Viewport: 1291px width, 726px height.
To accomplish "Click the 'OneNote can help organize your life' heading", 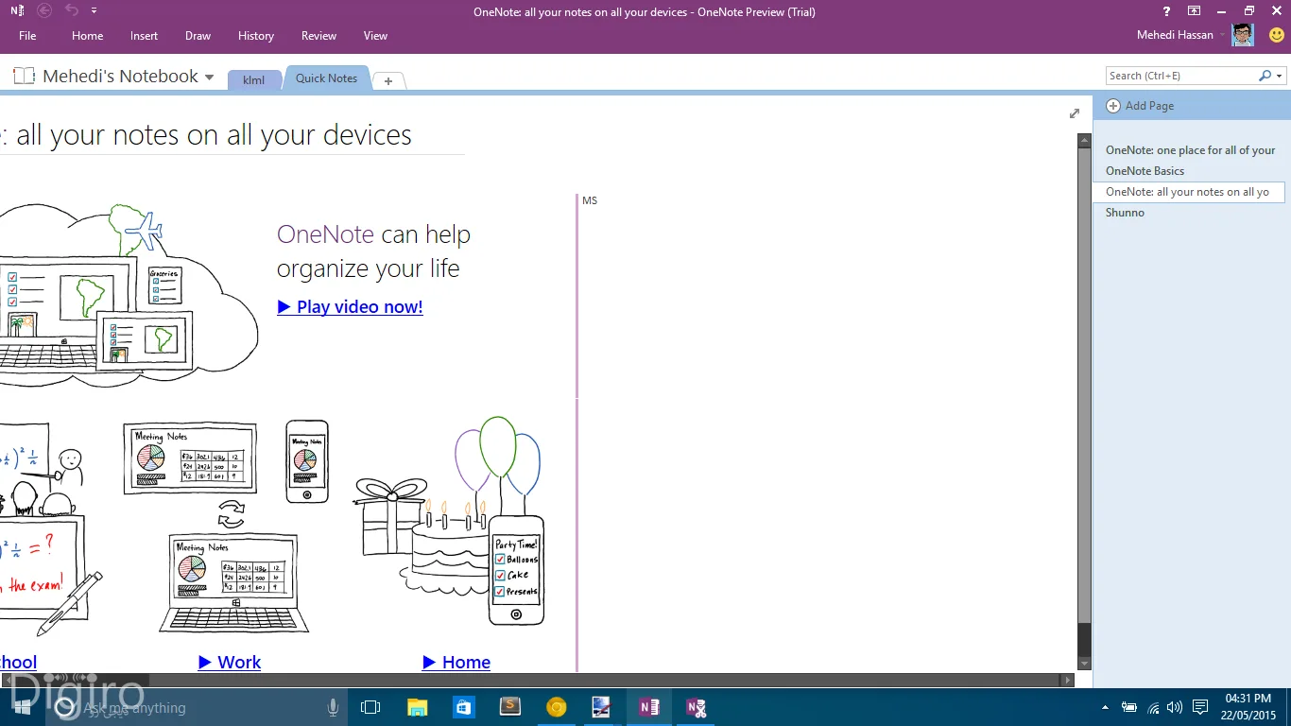I will tap(373, 251).
